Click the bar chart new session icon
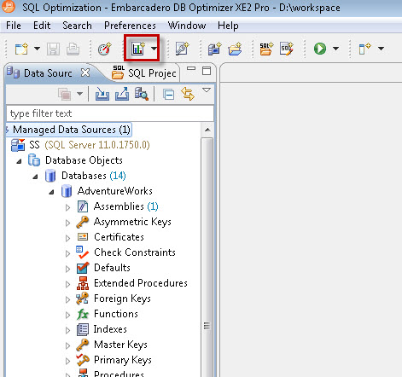This screenshot has width=402, height=377. point(138,49)
